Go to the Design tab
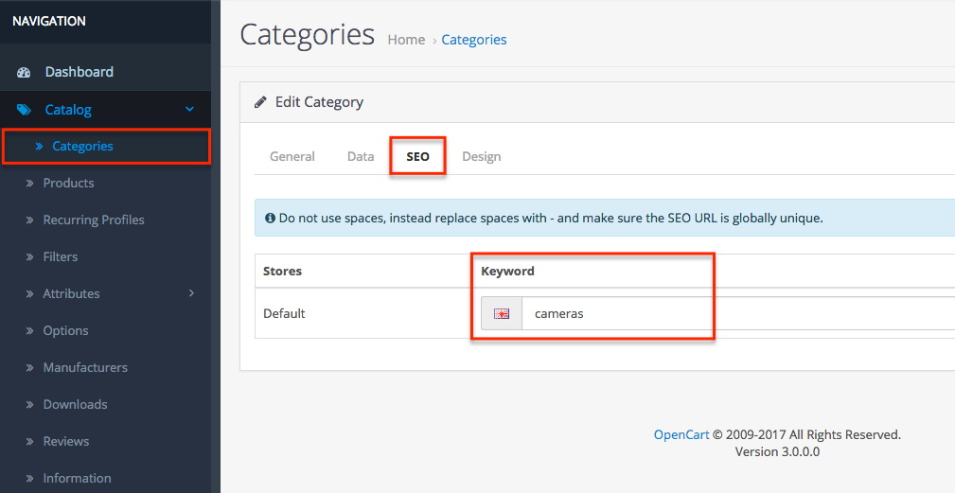955x493 pixels. click(x=481, y=156)
